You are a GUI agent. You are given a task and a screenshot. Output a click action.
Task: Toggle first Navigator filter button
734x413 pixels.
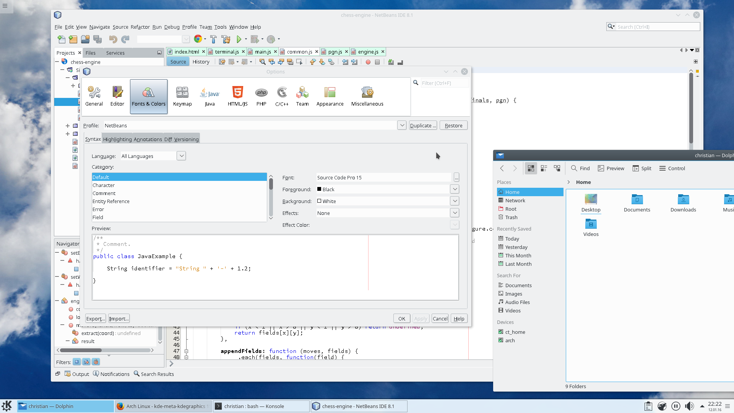tap(77, 362)
